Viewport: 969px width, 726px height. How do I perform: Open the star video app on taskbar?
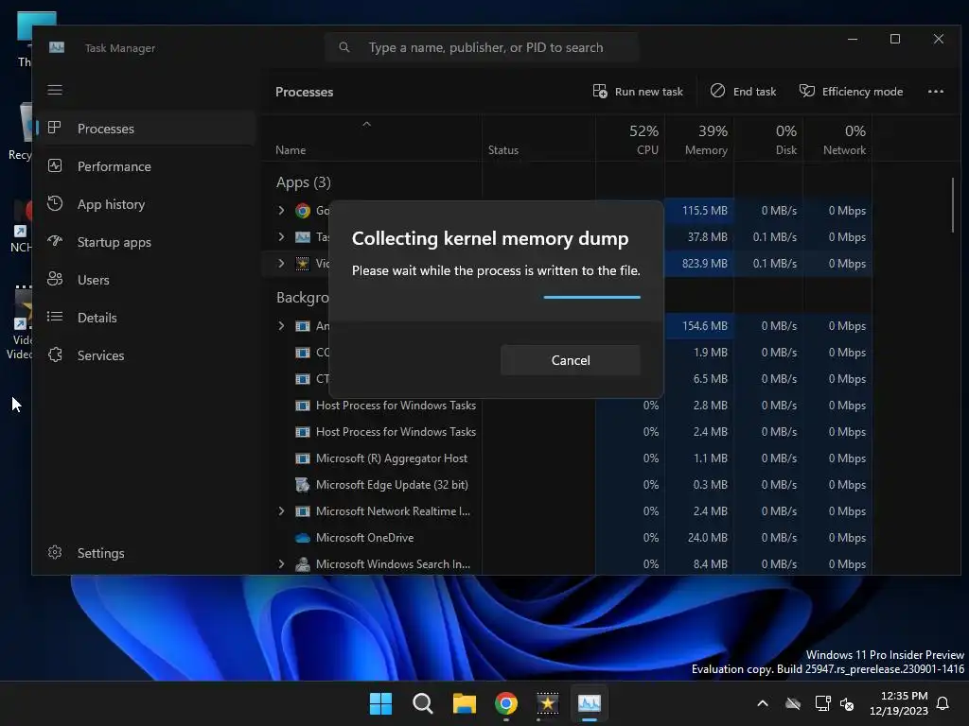pyautogui.click(x=548, y=703)
